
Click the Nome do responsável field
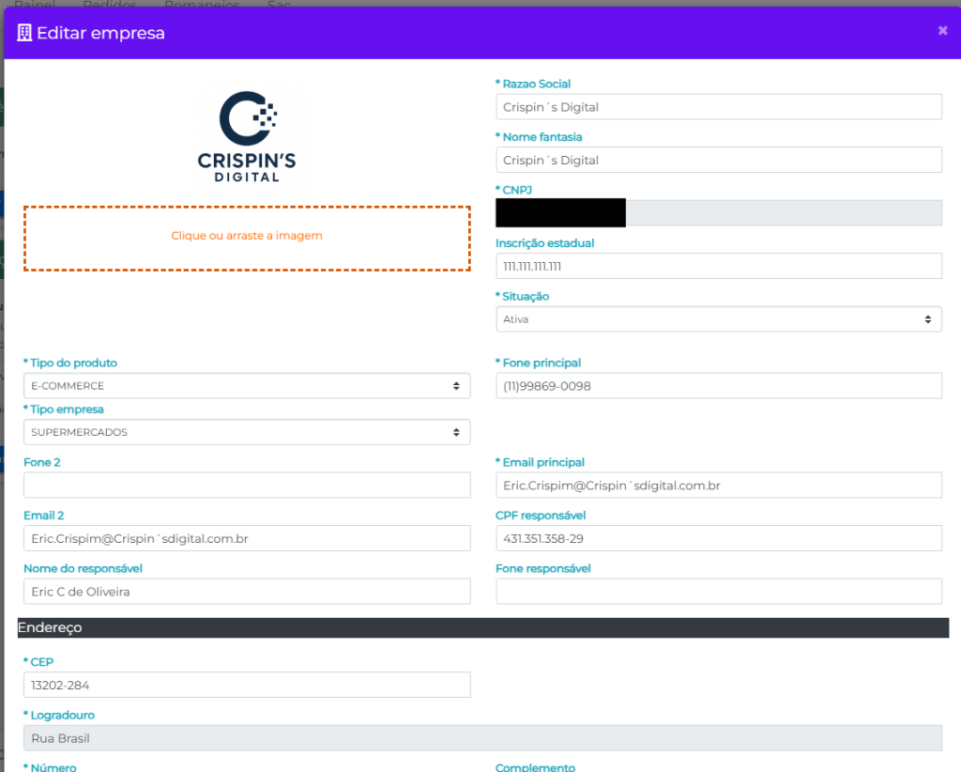(x=247, y=592)
